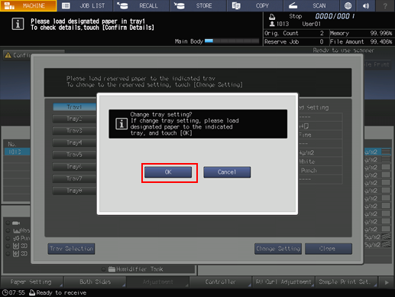395x297 pixels.
Task: Select Tray4 in the tray list
Action: point(74,142)
